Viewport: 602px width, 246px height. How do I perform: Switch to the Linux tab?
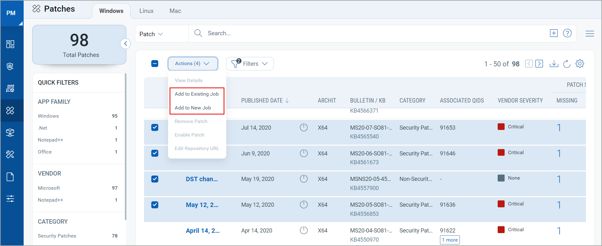point(147,11)
